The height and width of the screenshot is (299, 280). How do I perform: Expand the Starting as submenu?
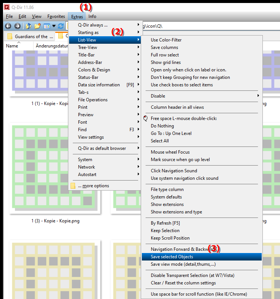pos(105,33)
